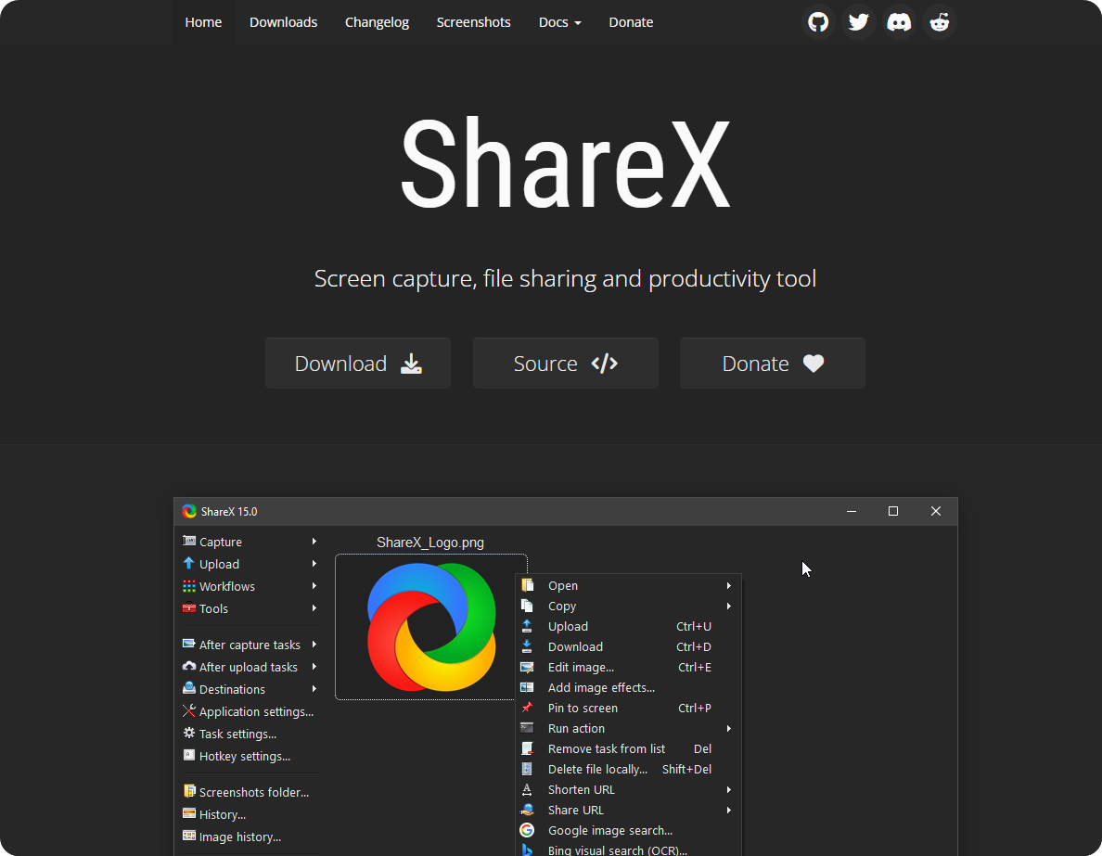Expand the Workflows submenu arrow

[x=314, y=586]
